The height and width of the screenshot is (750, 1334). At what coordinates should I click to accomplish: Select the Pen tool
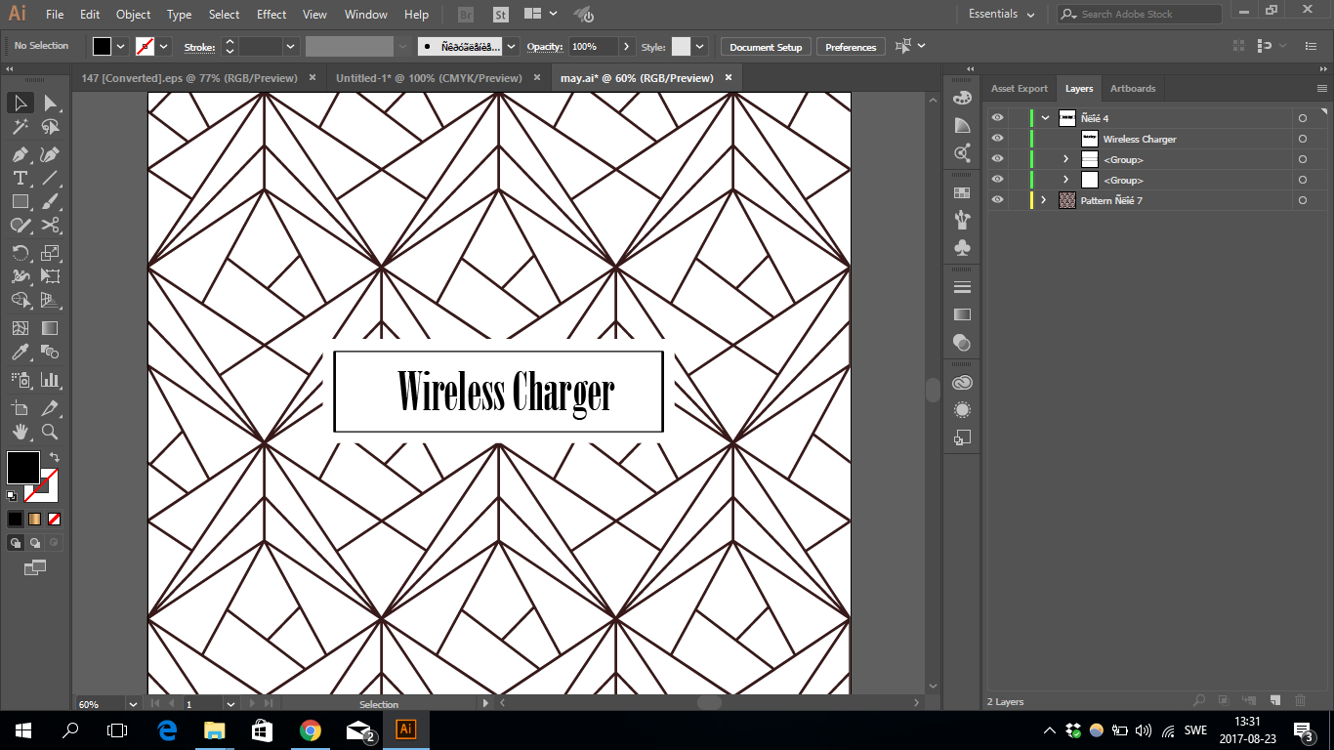(21, 154)
